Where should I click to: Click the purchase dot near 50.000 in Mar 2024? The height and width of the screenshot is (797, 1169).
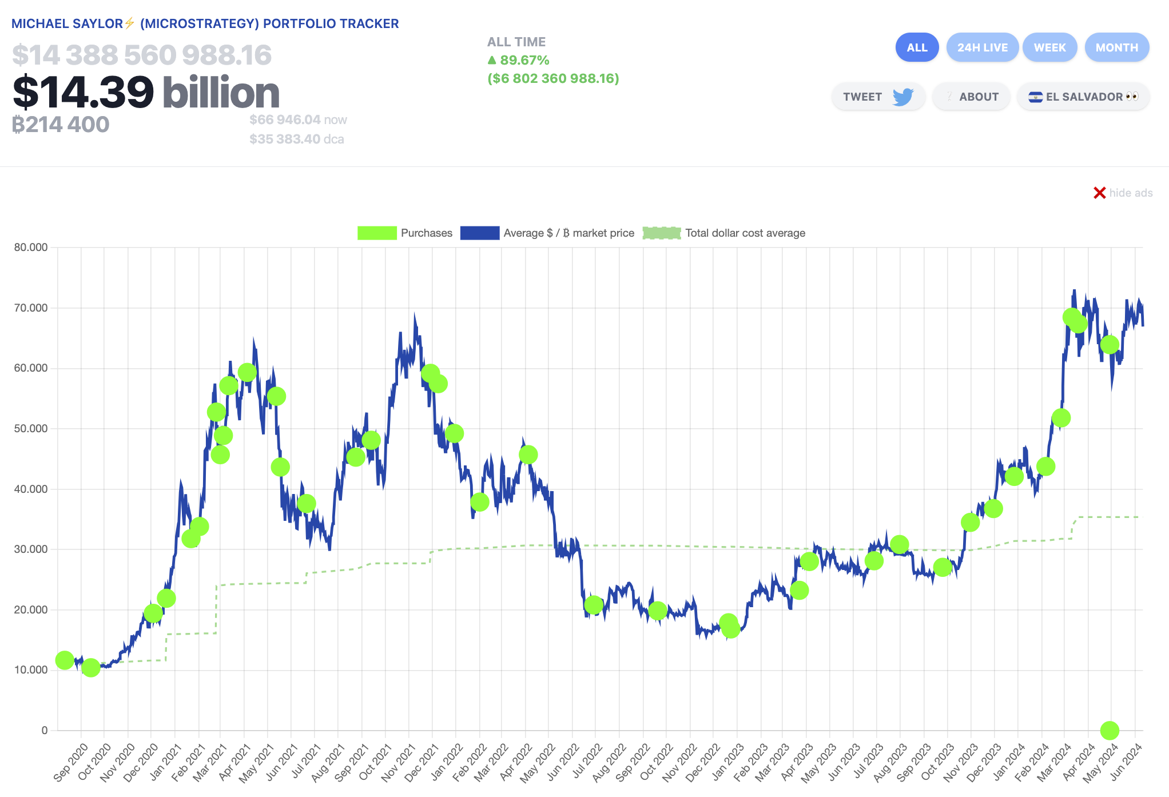[1061, 418]
